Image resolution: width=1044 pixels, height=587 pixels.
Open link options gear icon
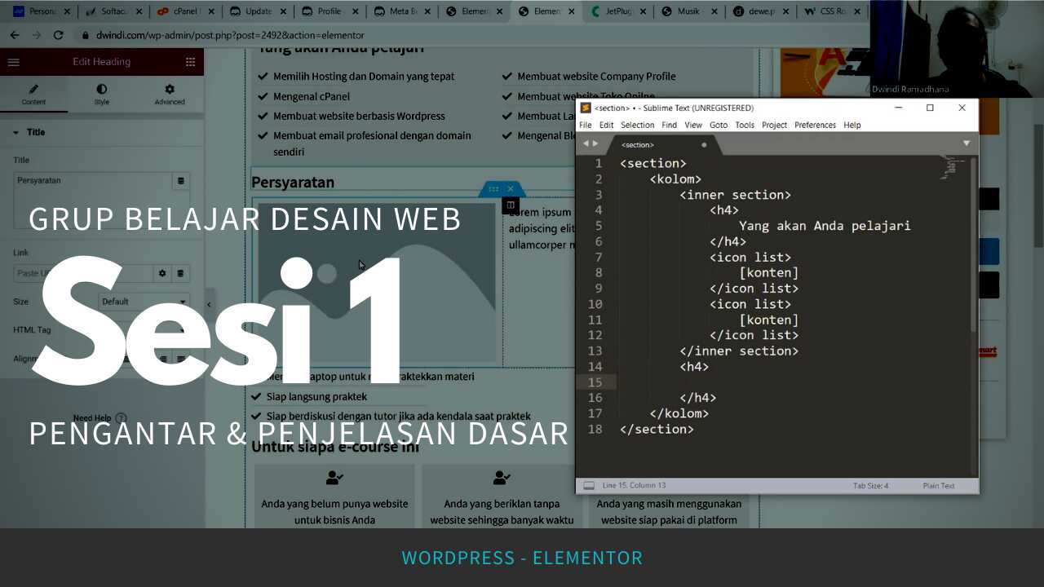pyautogui.click(x=162, y=273)
